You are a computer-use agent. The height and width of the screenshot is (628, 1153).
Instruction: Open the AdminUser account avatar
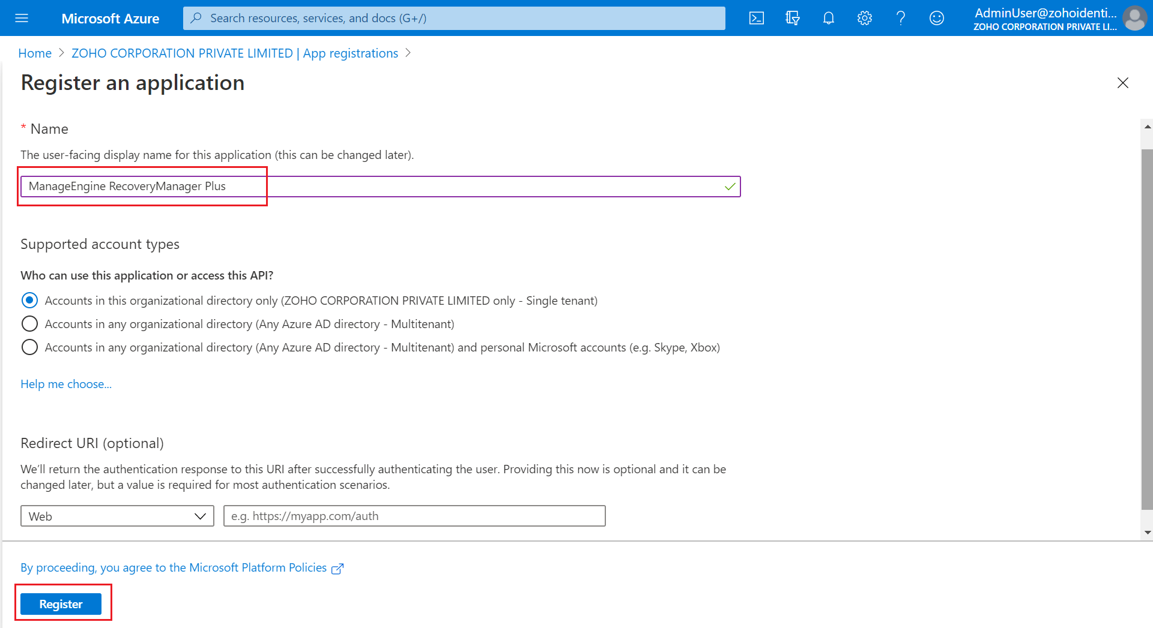1134,18
